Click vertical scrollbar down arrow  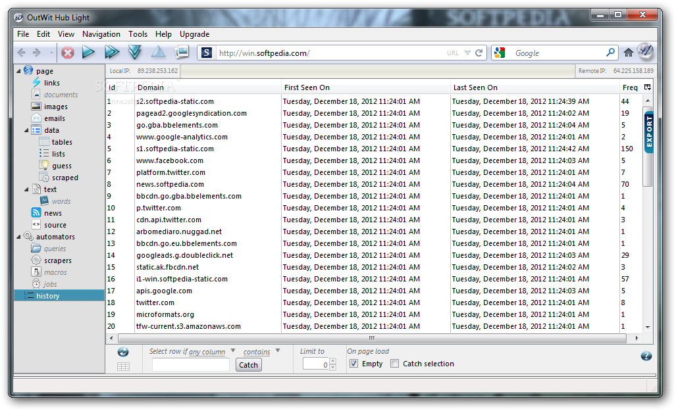648,327
